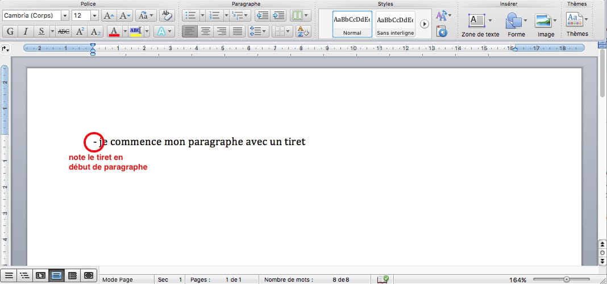This screenshot has height=284, width=607.
Task: Increase indent of the paragraph
Action: point(278,15)
